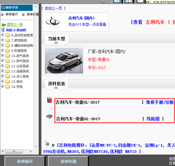Expand the 9.机械系统 tree node
Viewport: 175px width, 166px height.
[x=2, y=50]
